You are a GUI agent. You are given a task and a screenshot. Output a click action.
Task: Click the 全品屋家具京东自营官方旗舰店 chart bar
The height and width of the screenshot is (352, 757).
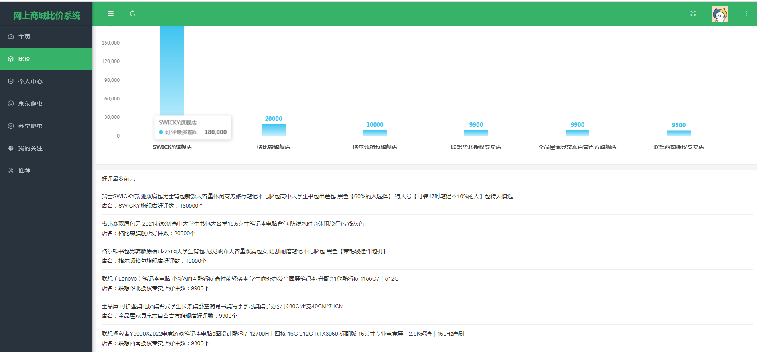578,133
